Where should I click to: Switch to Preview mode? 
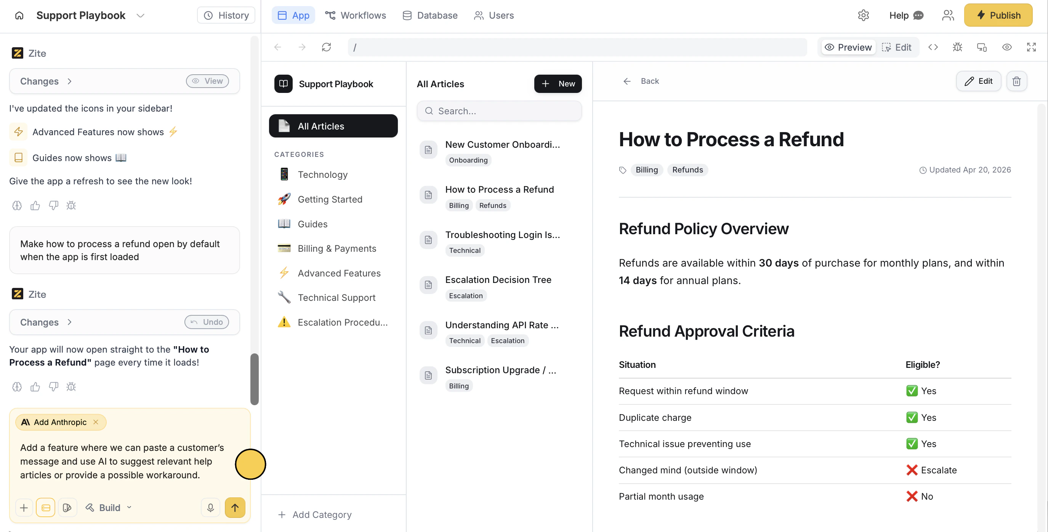848,47
